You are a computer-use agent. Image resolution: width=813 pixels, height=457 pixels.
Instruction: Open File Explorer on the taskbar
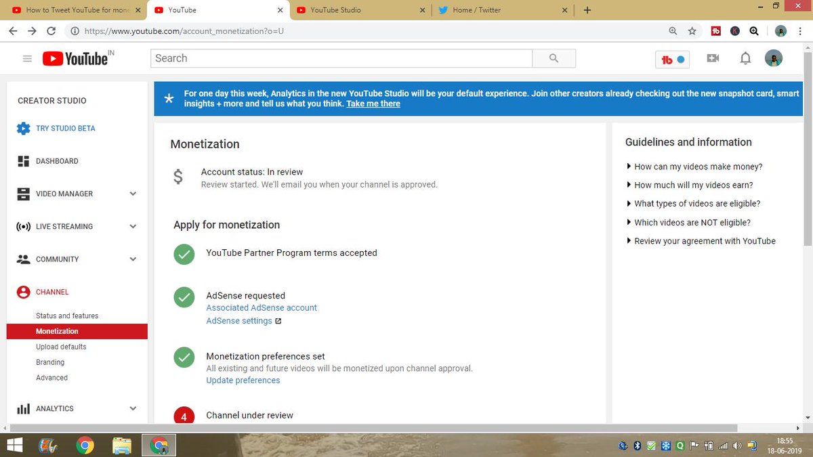pos(121,445)
